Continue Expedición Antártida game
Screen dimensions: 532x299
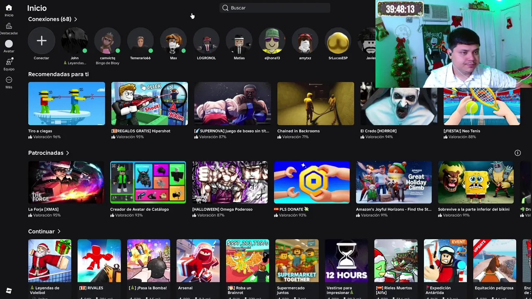pyautogui.click(x=445, y=261)
